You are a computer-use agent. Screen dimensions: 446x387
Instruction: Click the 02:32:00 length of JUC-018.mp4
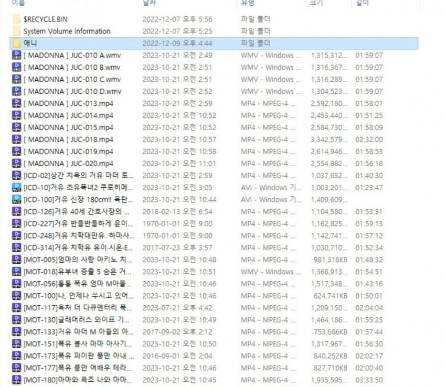[369, 139]
